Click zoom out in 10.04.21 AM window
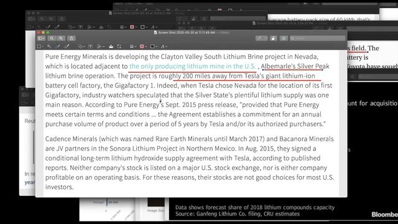The height and width of the screenshot is (224, 398). (42, 19)
